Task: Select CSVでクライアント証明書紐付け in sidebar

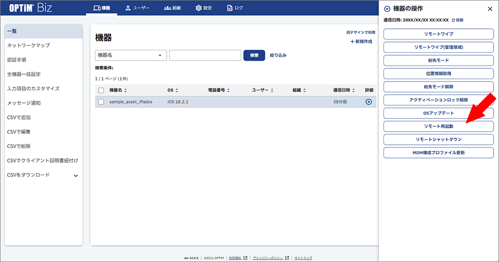Action: tap(43, 161)
